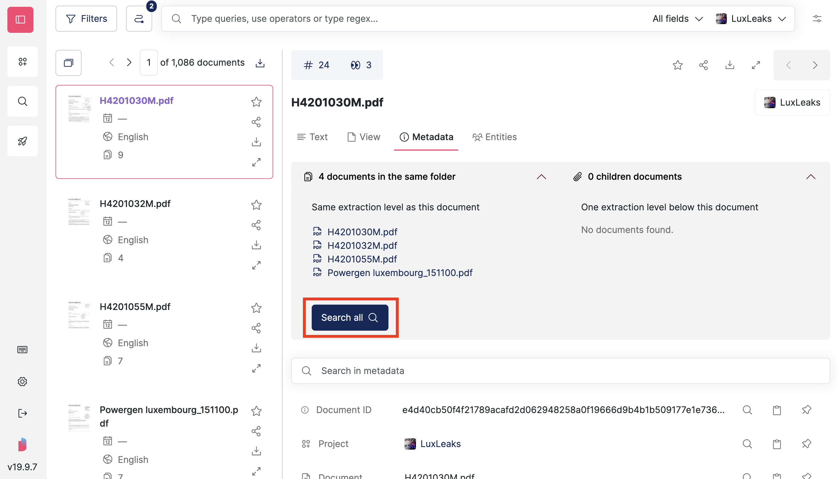Open the tasks rocket icon
This screenshot has height=479, width=837.
(22, 141)
